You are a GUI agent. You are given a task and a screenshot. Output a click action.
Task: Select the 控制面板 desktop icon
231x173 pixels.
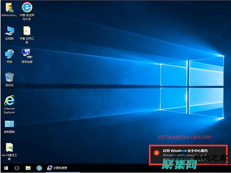[9, 124]
